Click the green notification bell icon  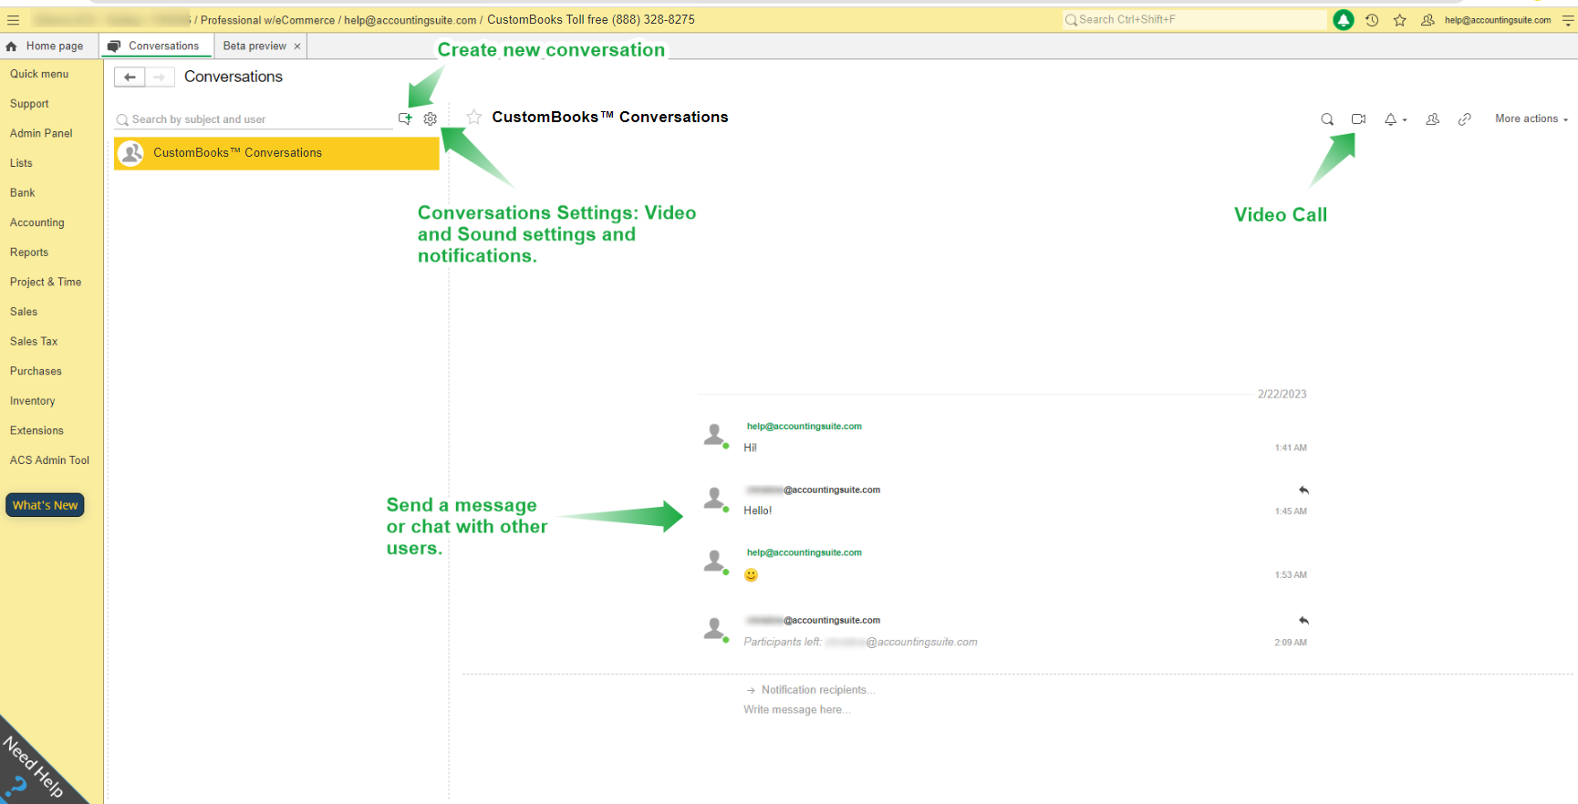click(1343, 20)
